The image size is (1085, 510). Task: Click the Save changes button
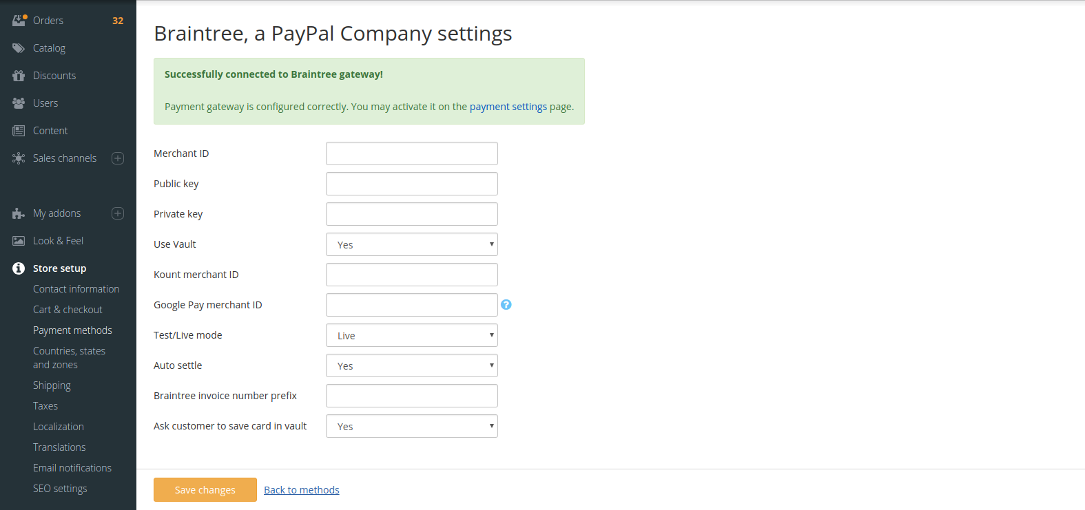[205, 489]
